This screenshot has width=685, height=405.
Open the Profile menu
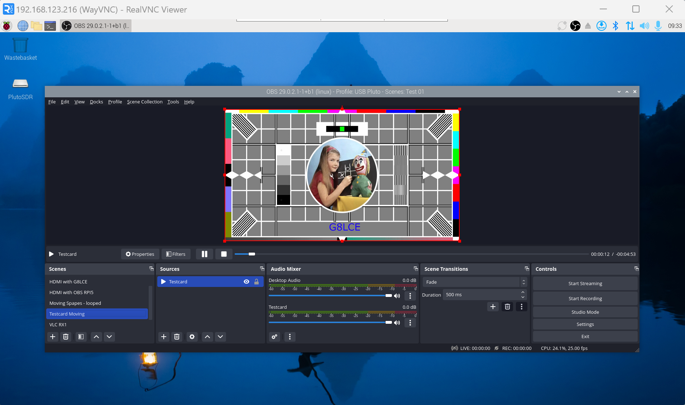click(115, 102)
